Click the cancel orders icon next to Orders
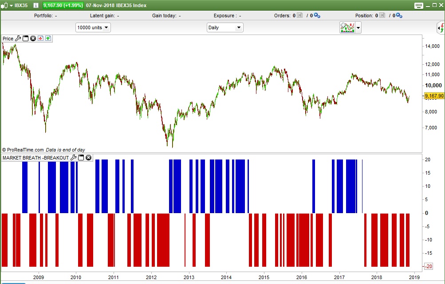 tap(299, 16)
